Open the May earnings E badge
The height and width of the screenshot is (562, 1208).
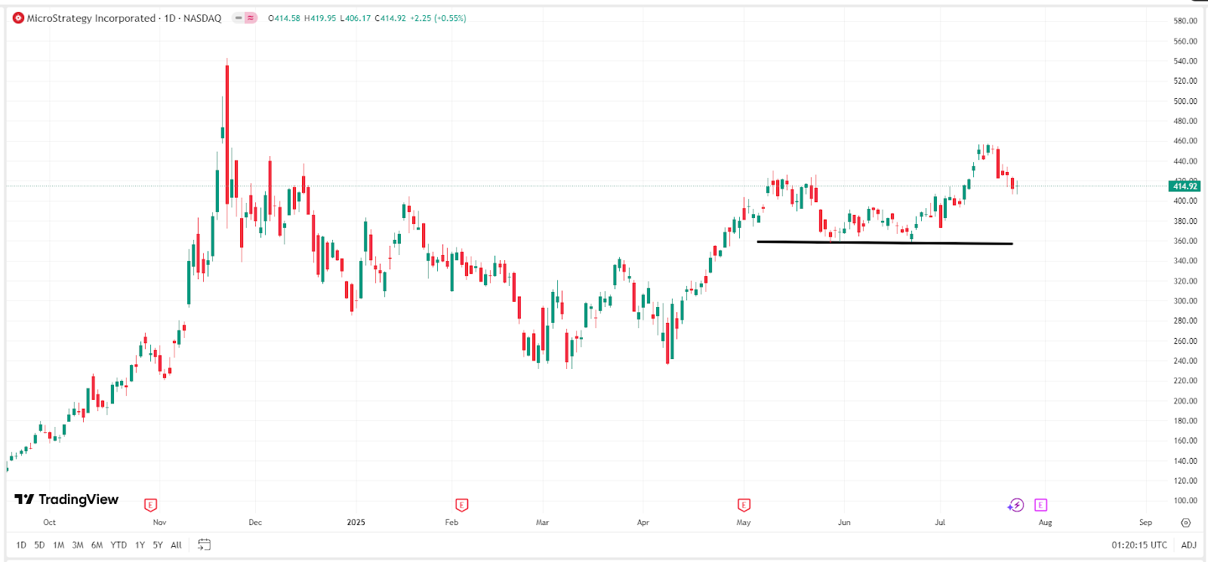click(744, 504)
